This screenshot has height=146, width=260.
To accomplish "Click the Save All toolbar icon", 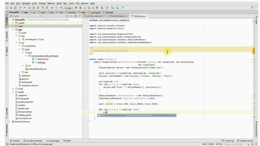I will tap(11, 8).
